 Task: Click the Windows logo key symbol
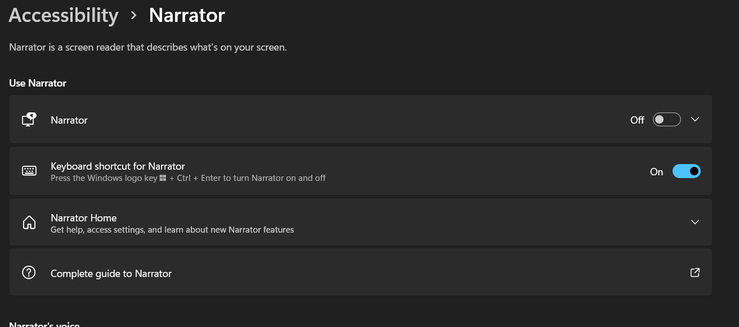163,178
